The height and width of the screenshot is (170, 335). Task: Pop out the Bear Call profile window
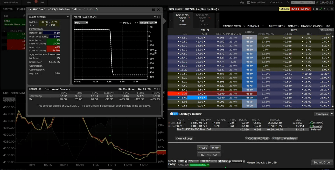tap(153, 10)
